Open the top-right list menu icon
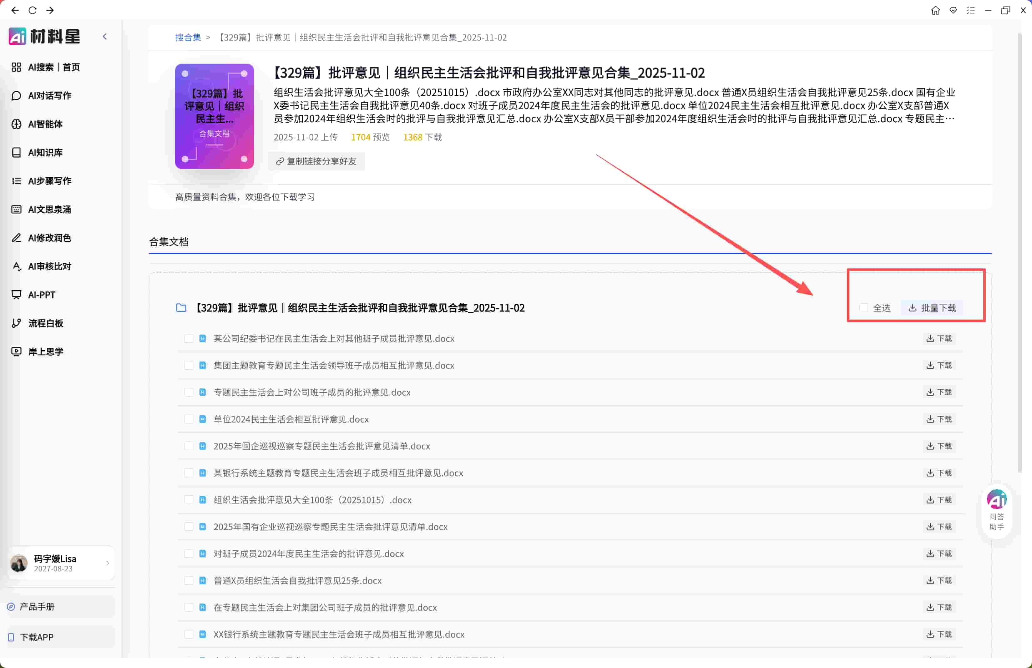The width and height of the screenshot is (1032, 668). [x=970, y=10]
